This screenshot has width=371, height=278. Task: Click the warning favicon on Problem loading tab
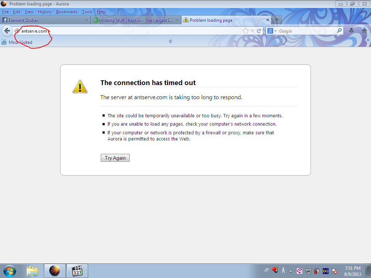point(186,20)
